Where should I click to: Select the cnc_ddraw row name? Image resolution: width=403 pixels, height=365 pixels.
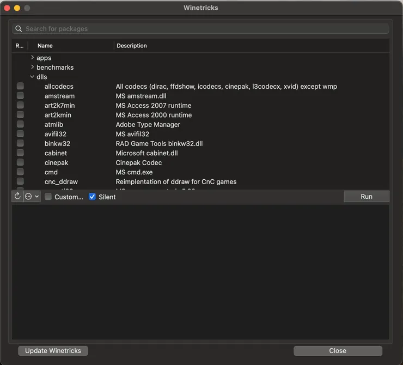(x=61, y=182)
